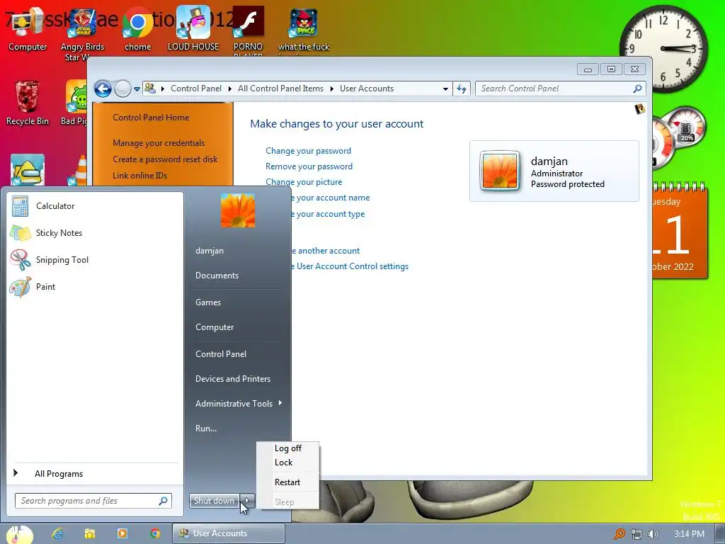This screenshot has width=725, height=544.
Task: Open the Computer desktop icon
Action: tap(28, 30)
